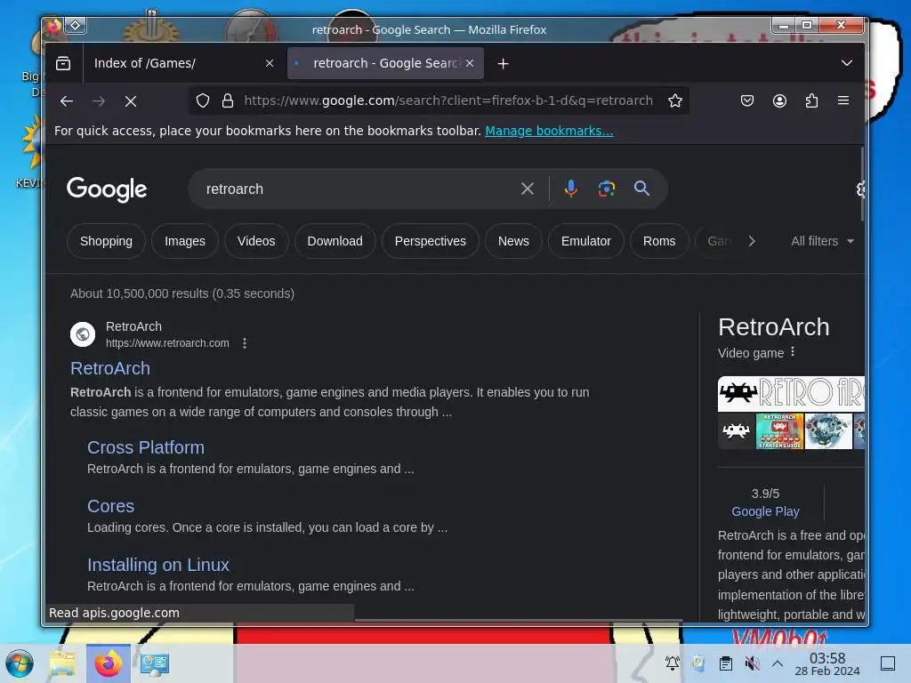Open the tracking protection shield icon

[x=202, y=101]
